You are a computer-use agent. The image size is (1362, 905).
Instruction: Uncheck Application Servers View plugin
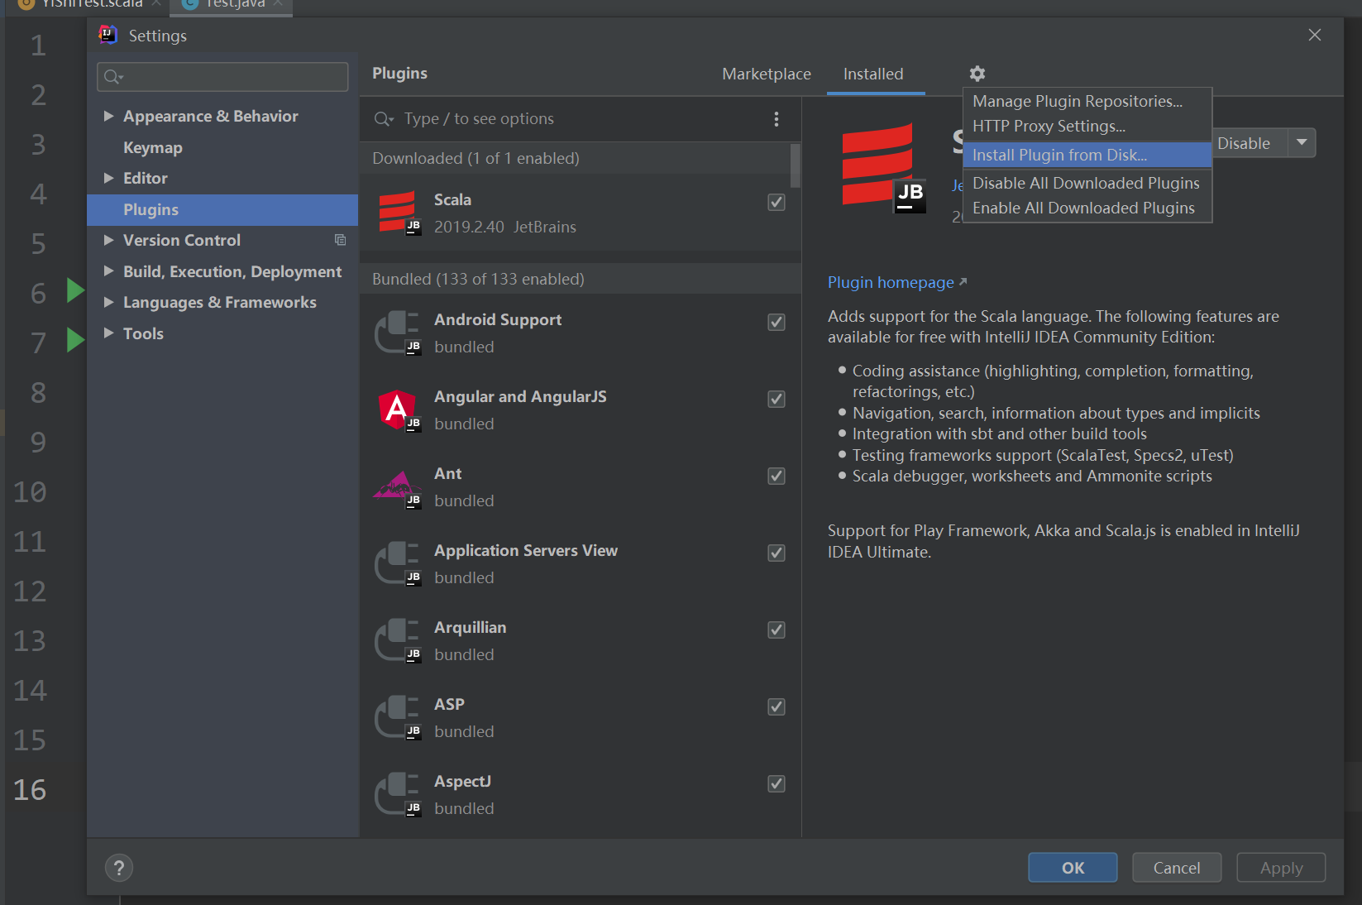pos(777,553)
